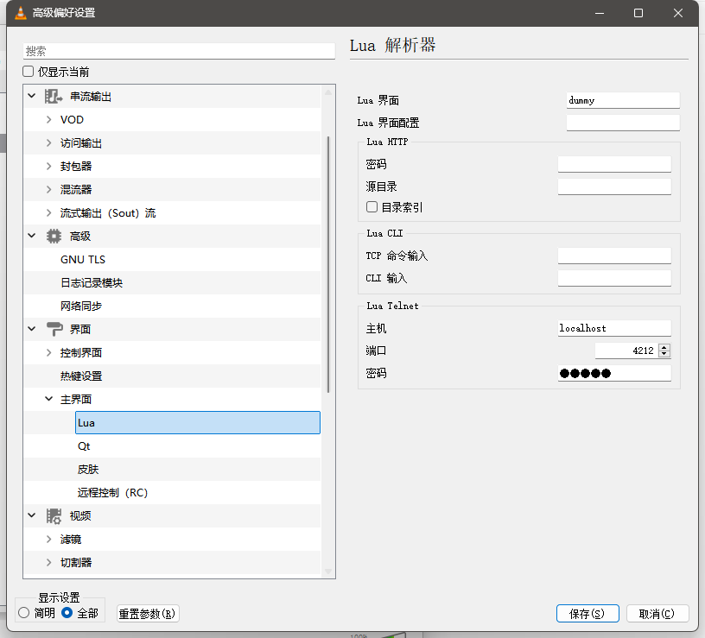The image size is (705, 638).
Task: Open the 日志记录模块 settings
Action: 92,282
